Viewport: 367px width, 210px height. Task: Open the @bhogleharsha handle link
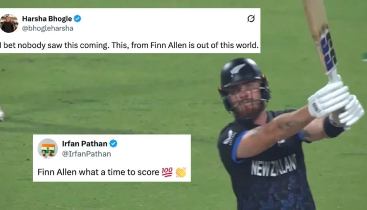[x=47, y=28]
